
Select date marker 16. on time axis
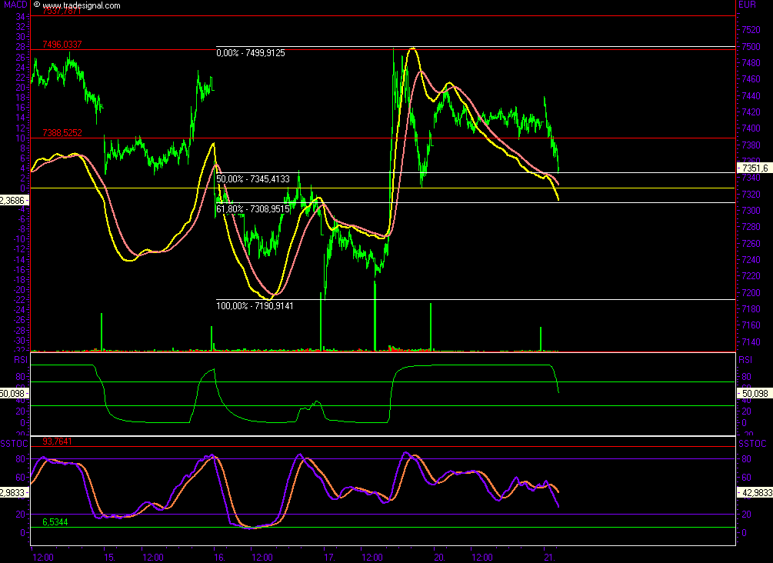218,555
